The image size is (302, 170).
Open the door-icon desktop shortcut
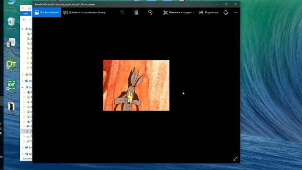11,108
